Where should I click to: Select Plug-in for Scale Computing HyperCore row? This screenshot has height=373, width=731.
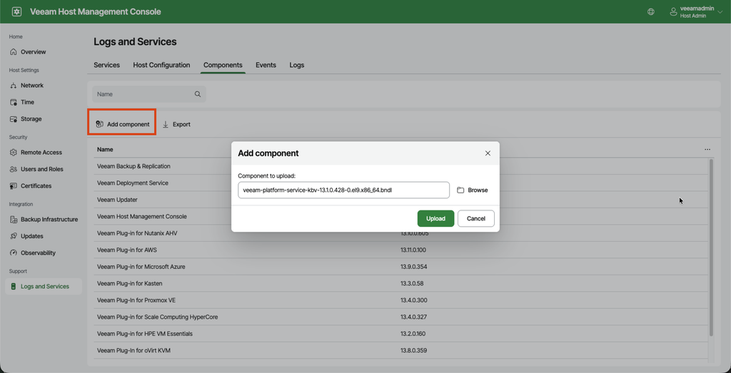click(x=401, y=317)
